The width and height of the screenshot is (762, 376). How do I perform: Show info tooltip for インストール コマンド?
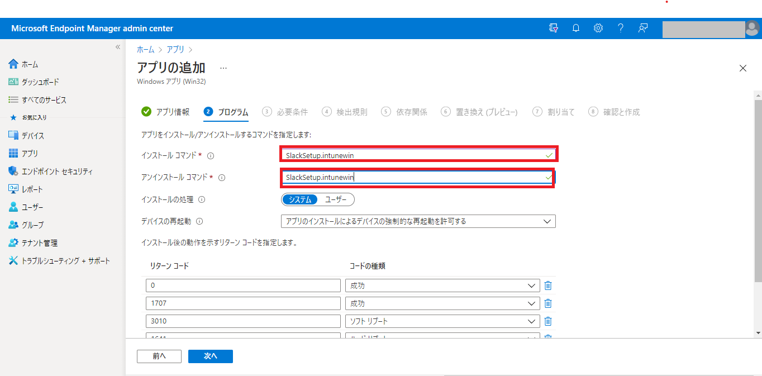(211, 156)
